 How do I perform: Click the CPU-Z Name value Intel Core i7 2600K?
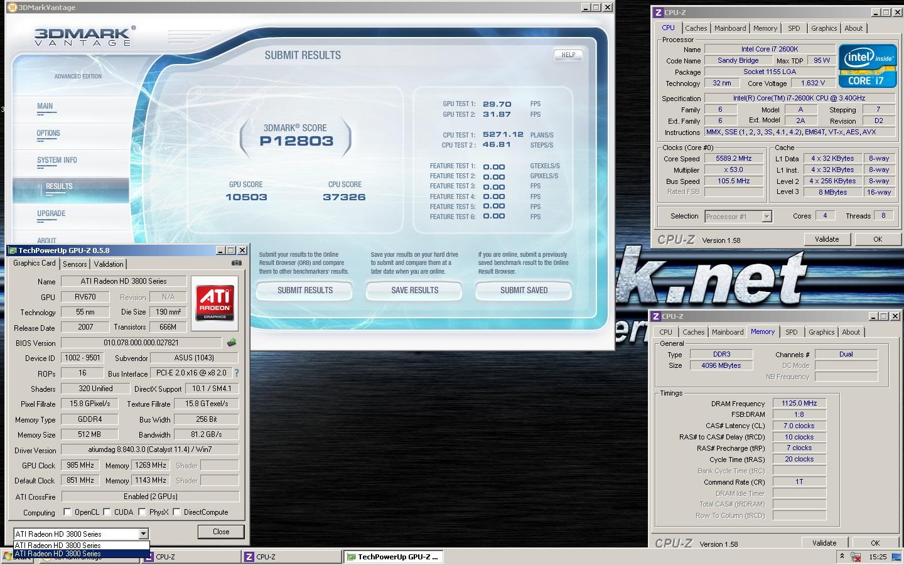[770, 49]
